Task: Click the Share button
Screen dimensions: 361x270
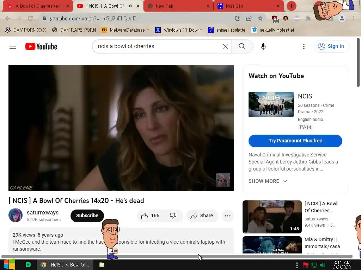Action: click(x=202, y=216)
